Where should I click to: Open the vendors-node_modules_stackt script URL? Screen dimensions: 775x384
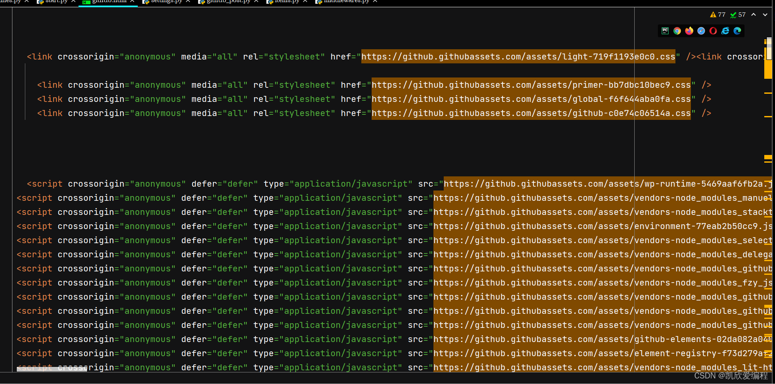(602, 212)
